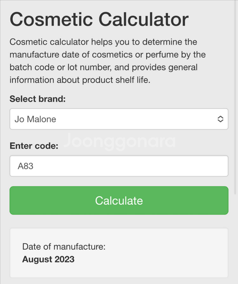Click the vertical scrollbar at the right edge

tap(236, 95)
